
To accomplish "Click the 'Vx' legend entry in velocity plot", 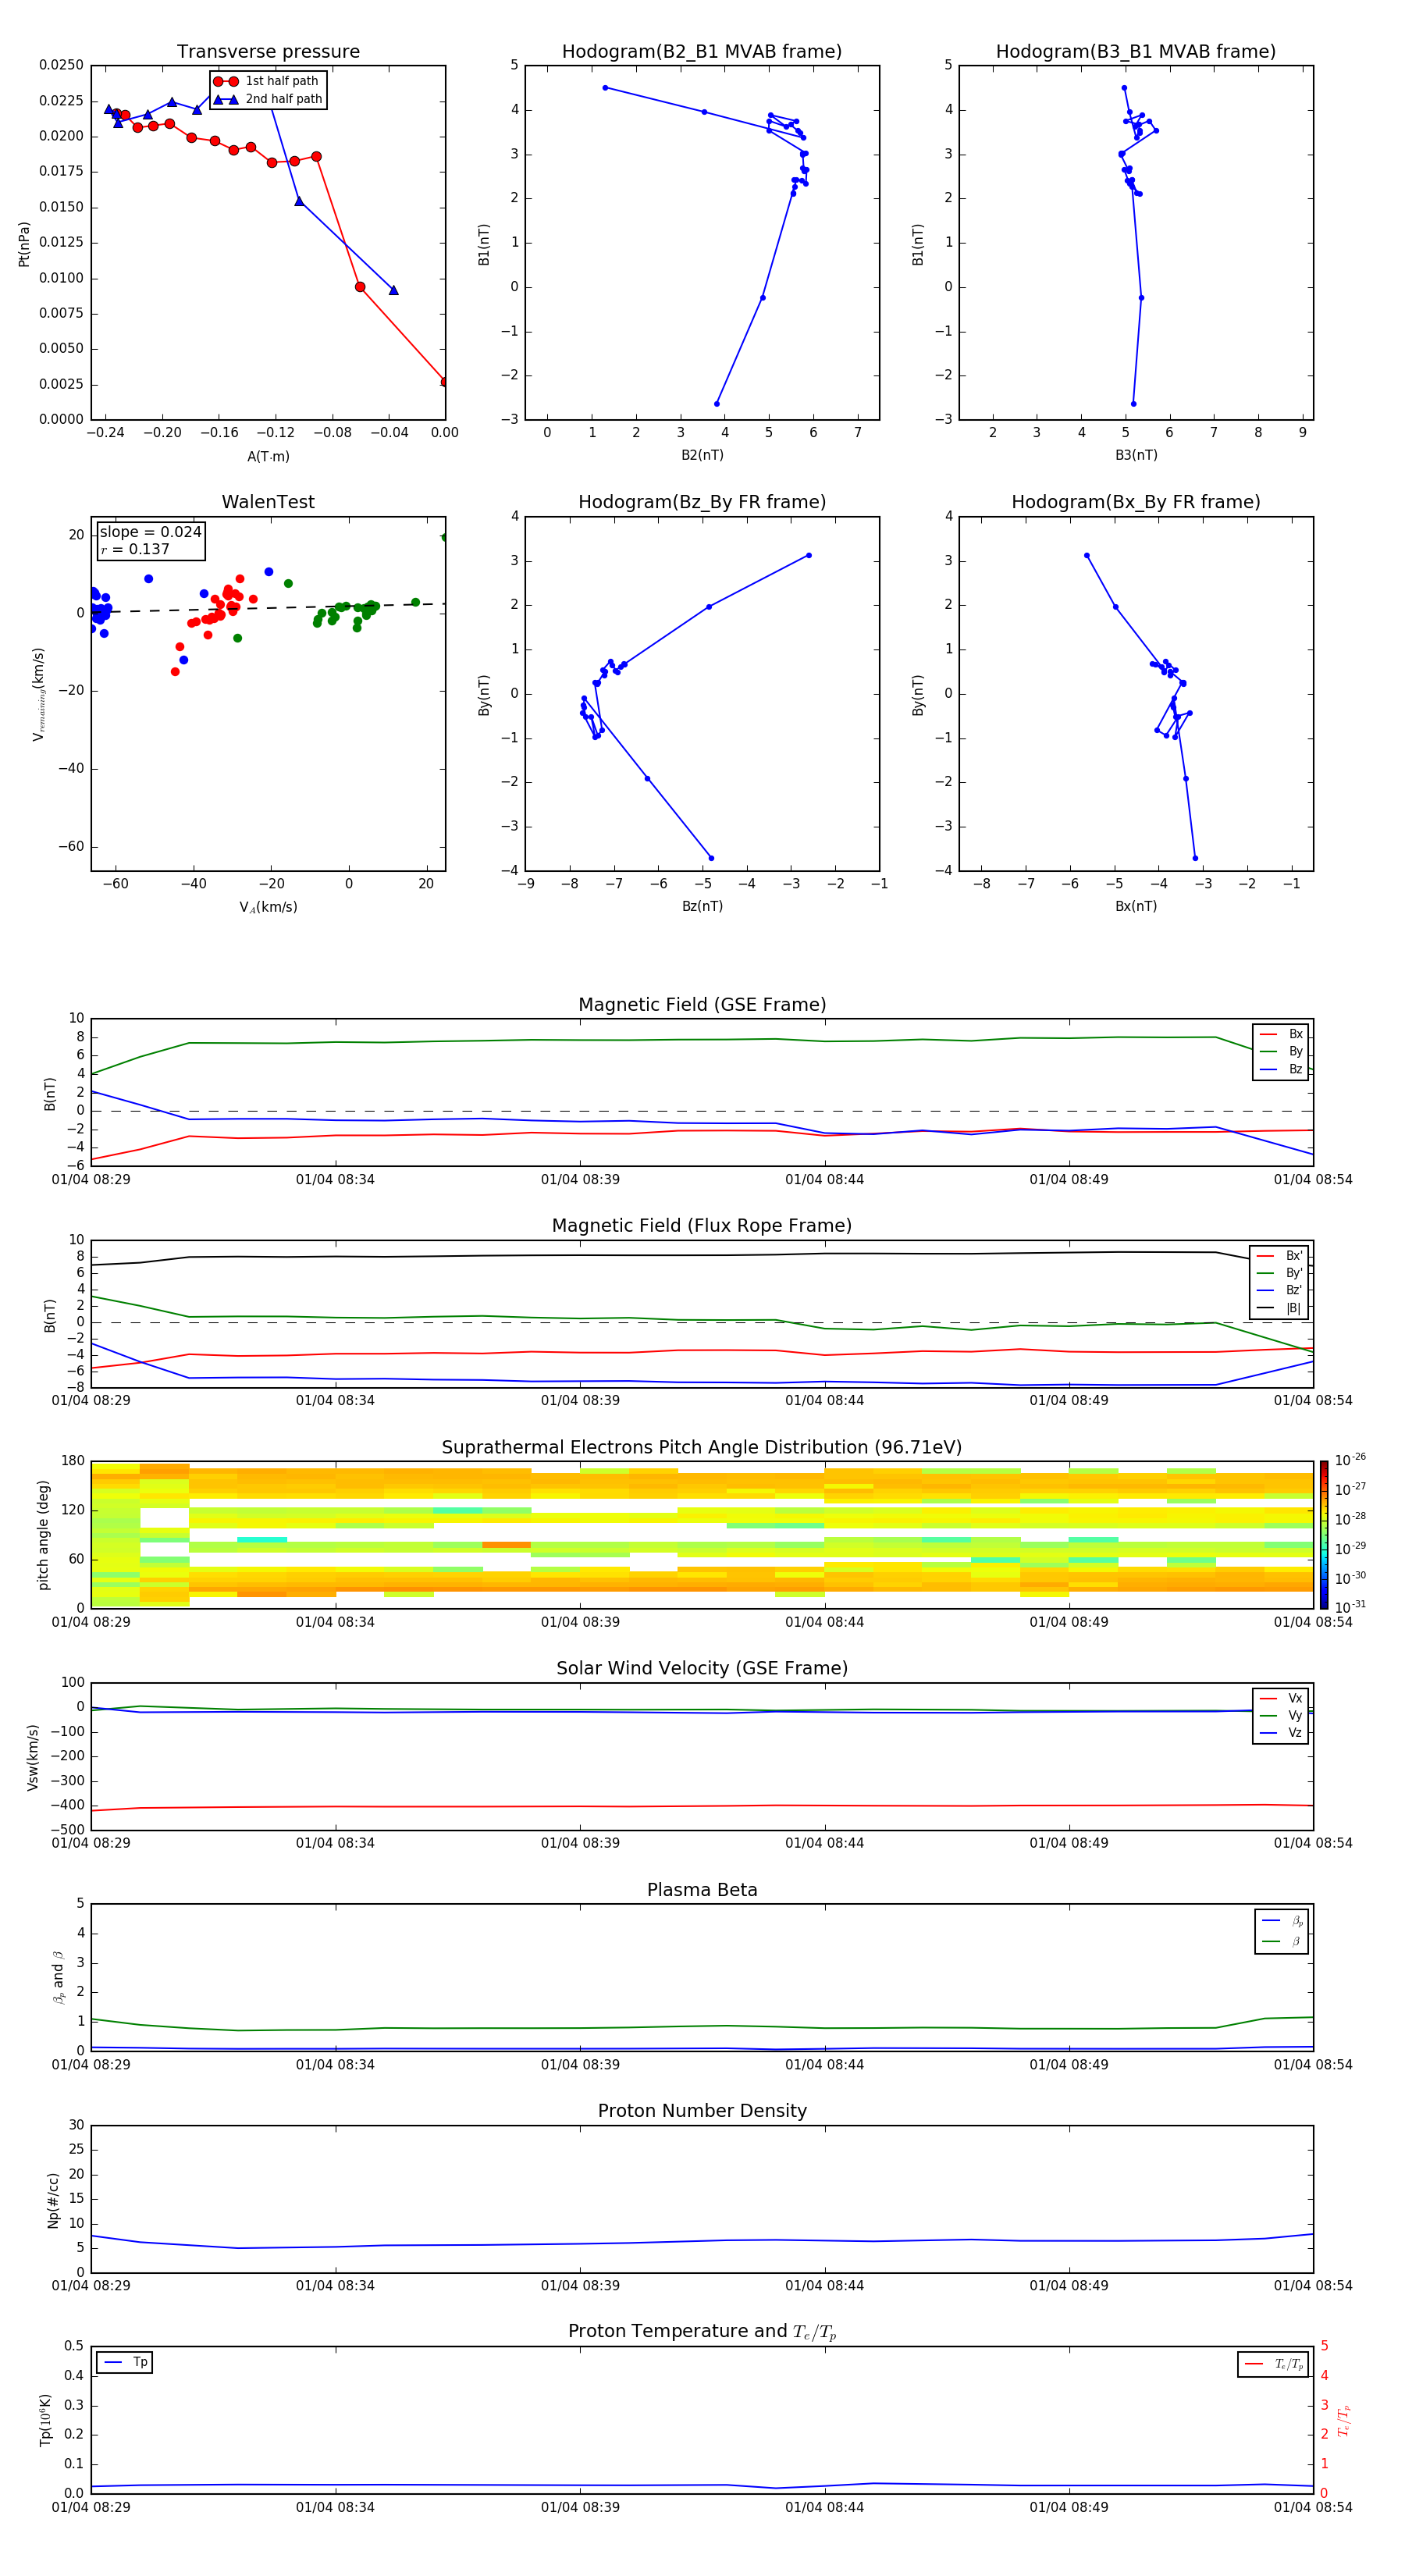I will (1281, 1698).
